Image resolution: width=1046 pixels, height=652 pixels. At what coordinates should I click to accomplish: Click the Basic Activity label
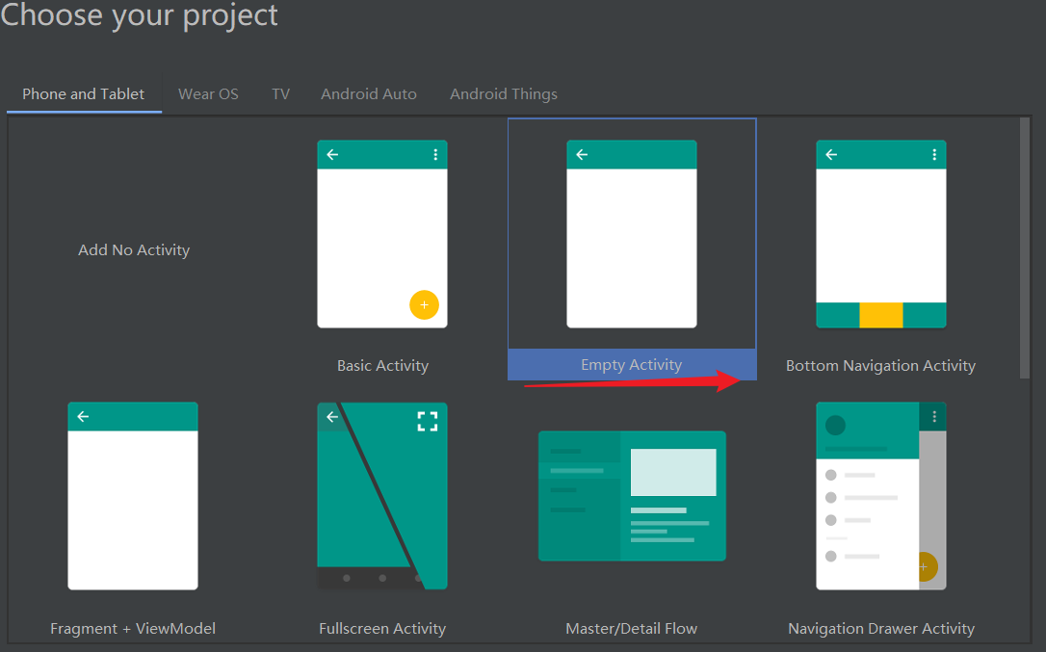(383, 366)
